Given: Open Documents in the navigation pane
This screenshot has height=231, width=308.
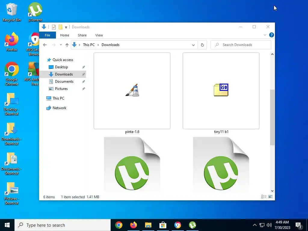Looking at the screenshot, I should tap(64, 82).
